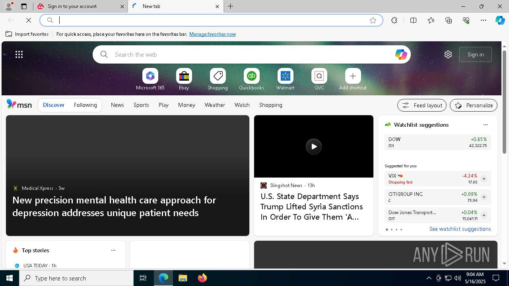Open the Sports menu item

141,105
